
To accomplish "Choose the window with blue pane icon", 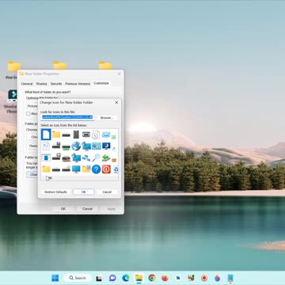I will 46,158.
